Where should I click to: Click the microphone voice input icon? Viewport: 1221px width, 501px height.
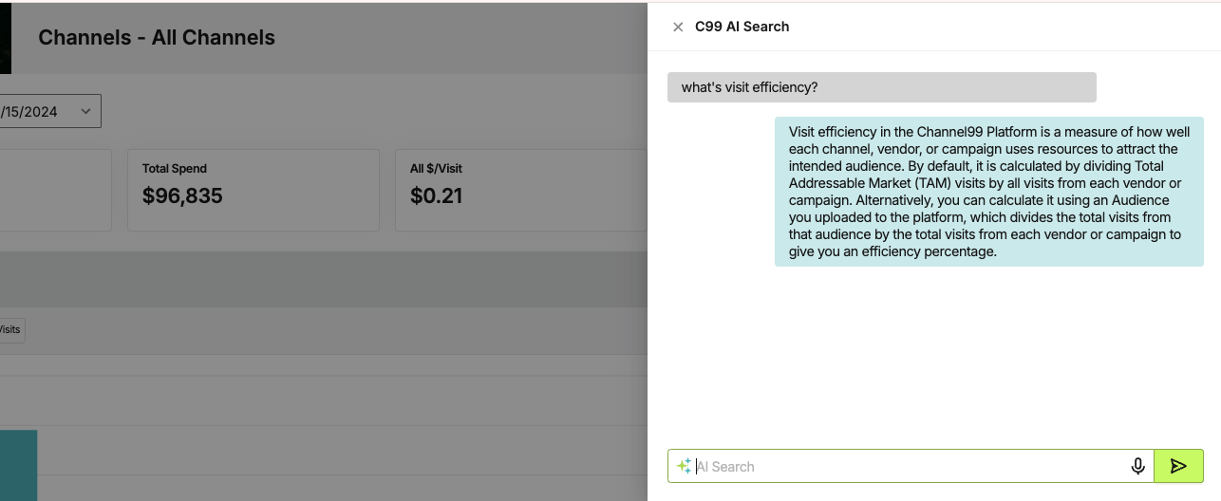click(x=1137, y=466)
